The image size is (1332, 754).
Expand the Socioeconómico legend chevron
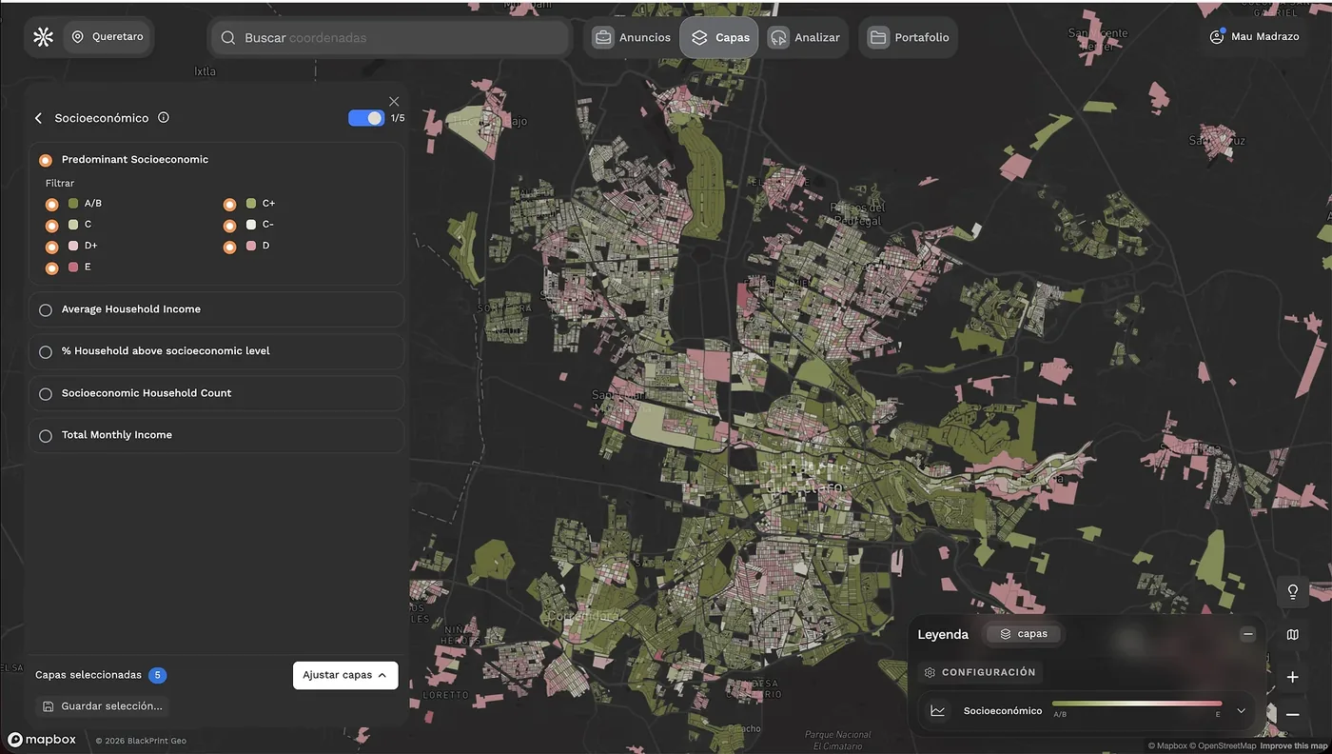(x=1241, y=711)
